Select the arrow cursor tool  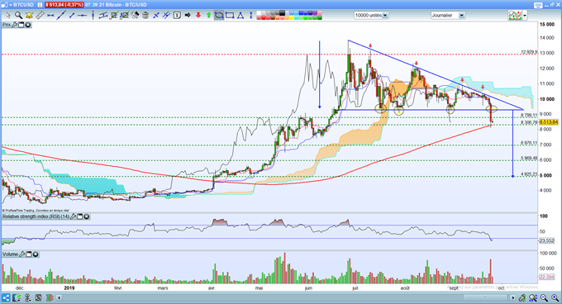pos(8,16)
